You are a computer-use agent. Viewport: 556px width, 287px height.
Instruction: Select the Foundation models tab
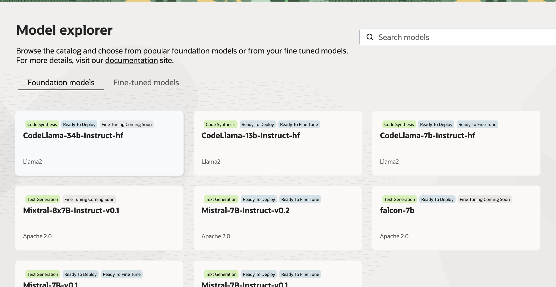[x=61, y=83]
